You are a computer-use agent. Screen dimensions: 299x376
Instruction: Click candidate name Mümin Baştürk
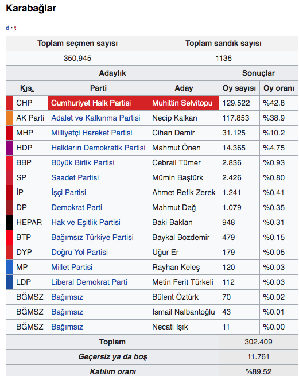(178, 178)
